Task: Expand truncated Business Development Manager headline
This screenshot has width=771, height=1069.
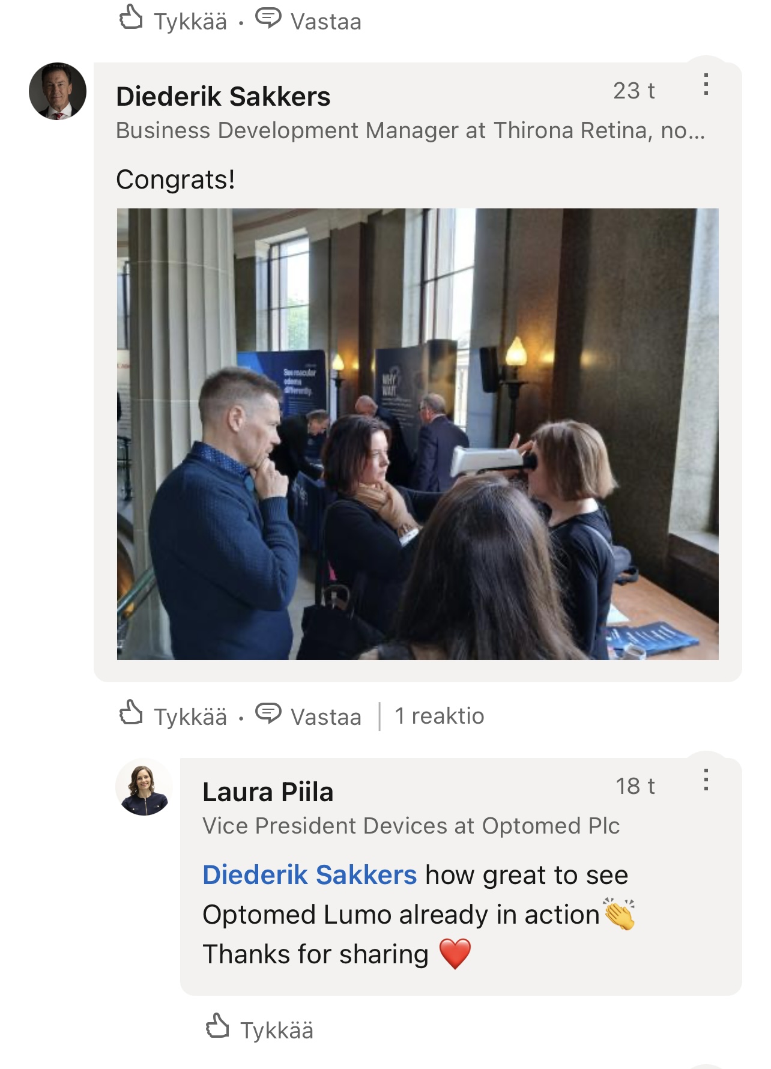Action: (x=411, y=130)
